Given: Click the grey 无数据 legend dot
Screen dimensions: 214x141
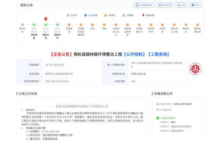Looking at the screenshot, I should (x=123, y=15).
